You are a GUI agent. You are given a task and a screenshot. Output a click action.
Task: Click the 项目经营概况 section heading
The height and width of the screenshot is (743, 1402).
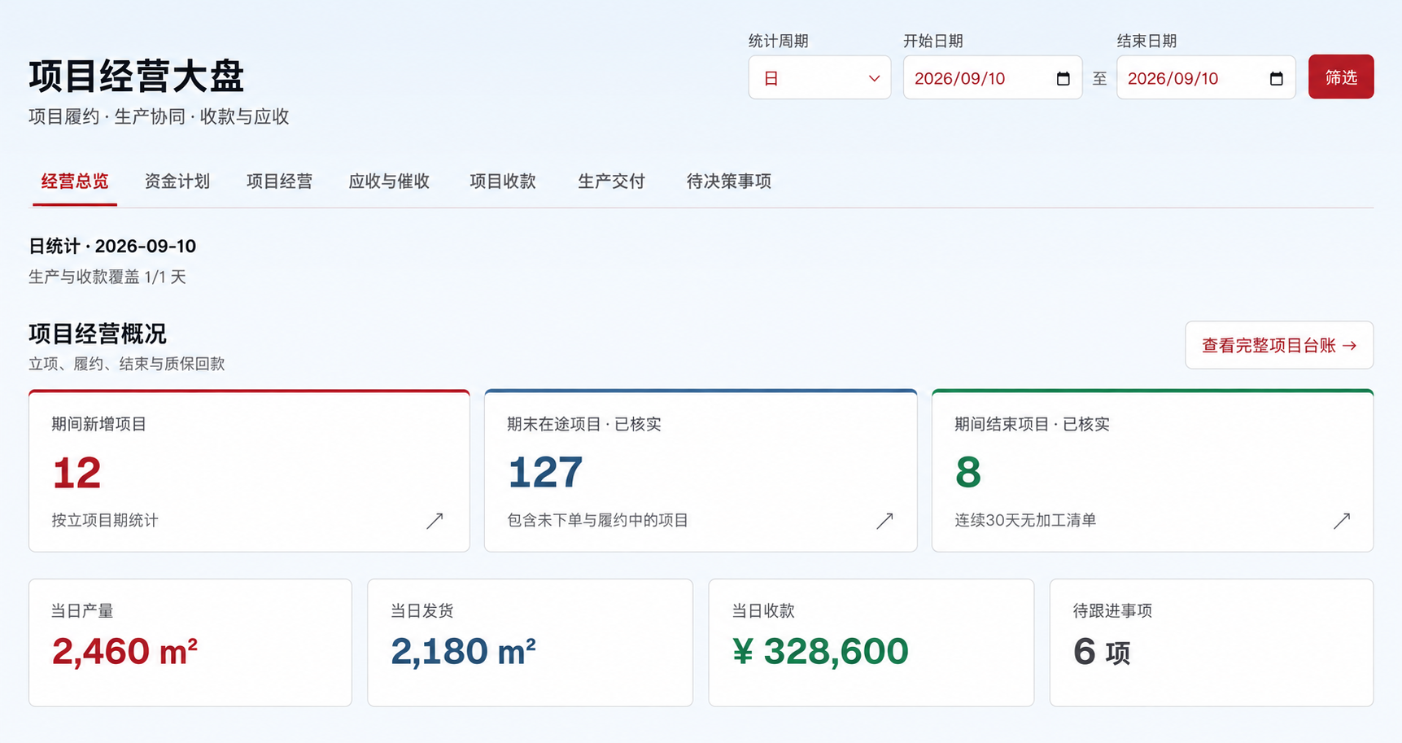pyautogui.click(x=98, y=334)
